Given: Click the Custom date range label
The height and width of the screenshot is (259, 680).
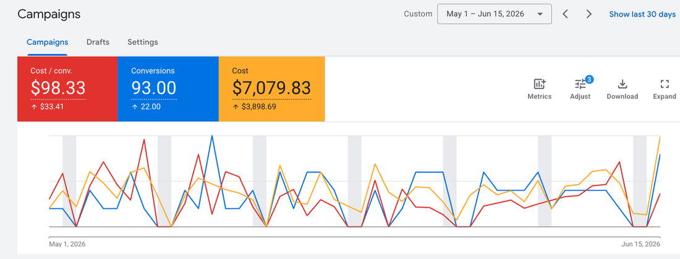Looking at the screenshot, I should tap(418, 14).
